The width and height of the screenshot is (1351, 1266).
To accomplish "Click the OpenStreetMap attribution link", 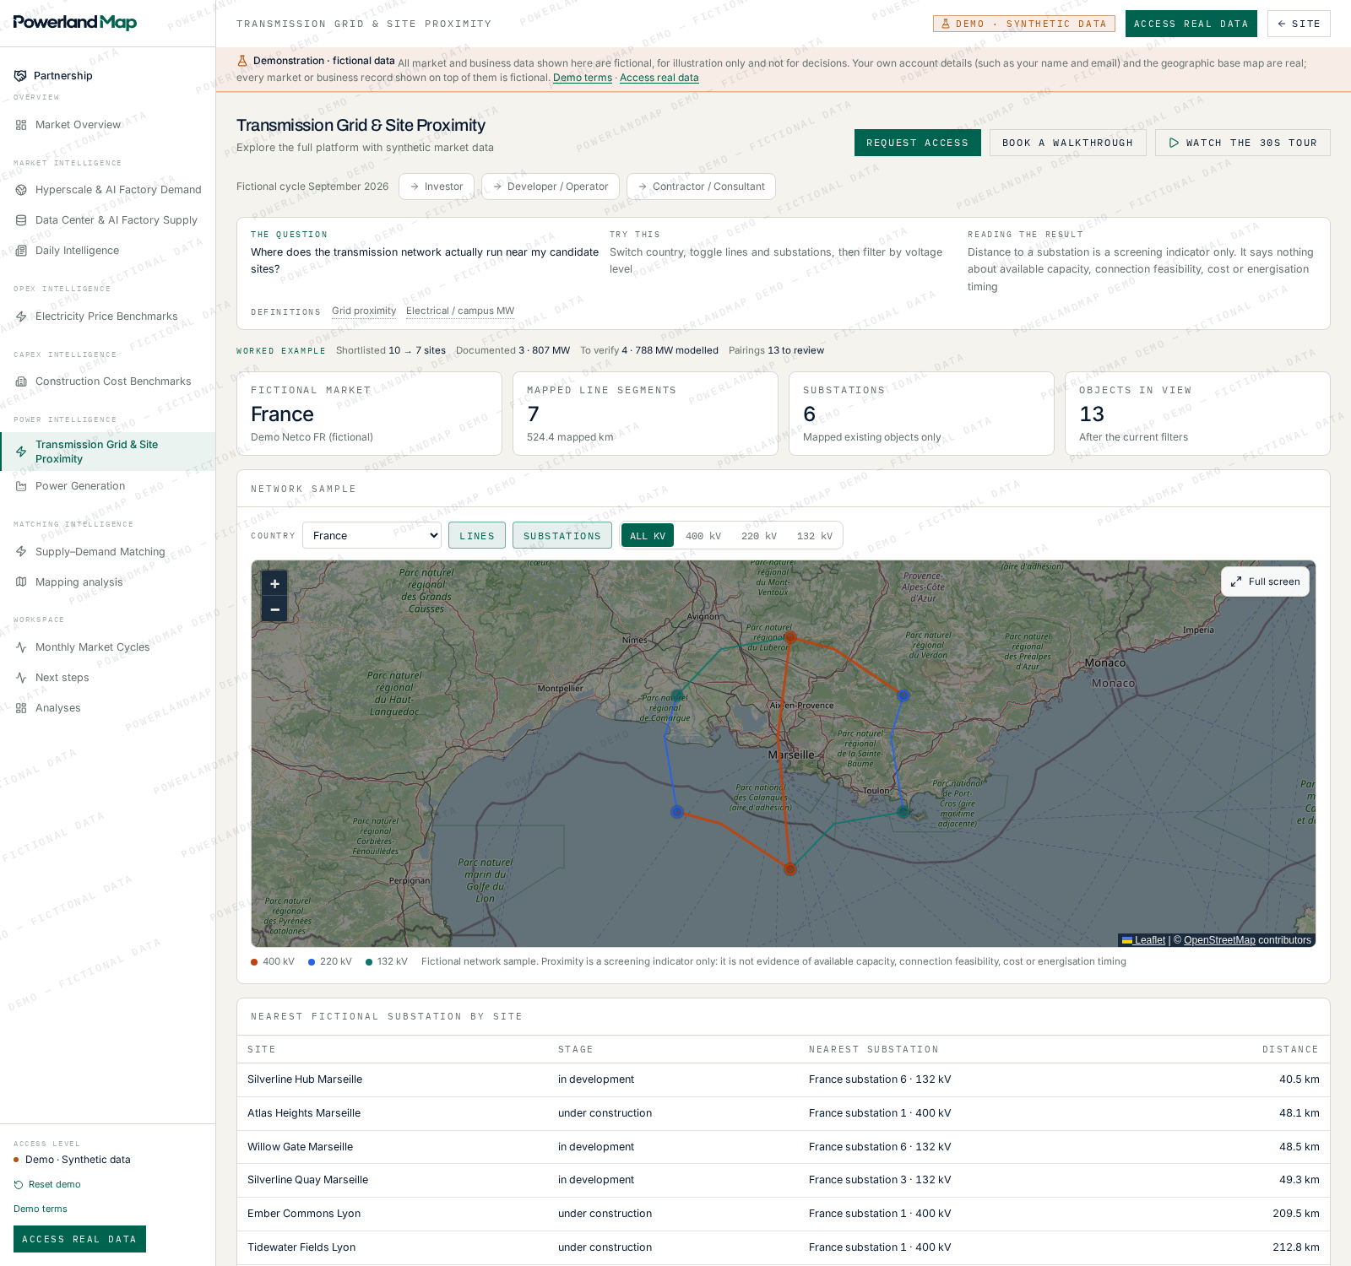I will coord(1219,940).
